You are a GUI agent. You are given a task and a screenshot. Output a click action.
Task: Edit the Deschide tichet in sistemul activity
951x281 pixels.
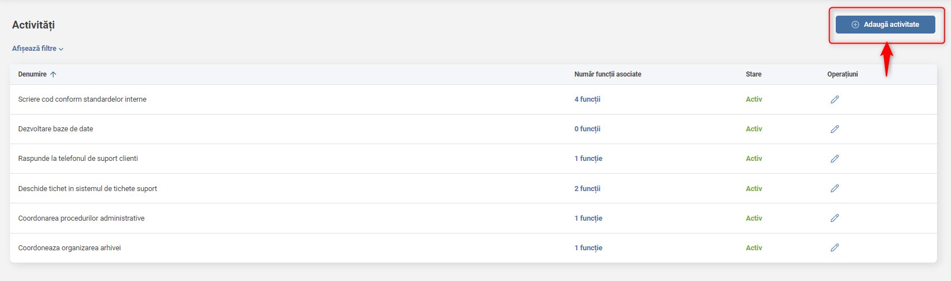click(835, 188)
